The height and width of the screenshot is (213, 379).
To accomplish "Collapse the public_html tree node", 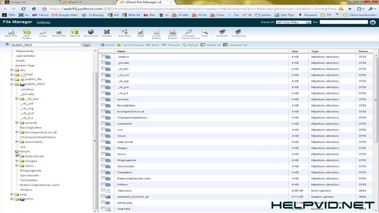I will 12,84.
